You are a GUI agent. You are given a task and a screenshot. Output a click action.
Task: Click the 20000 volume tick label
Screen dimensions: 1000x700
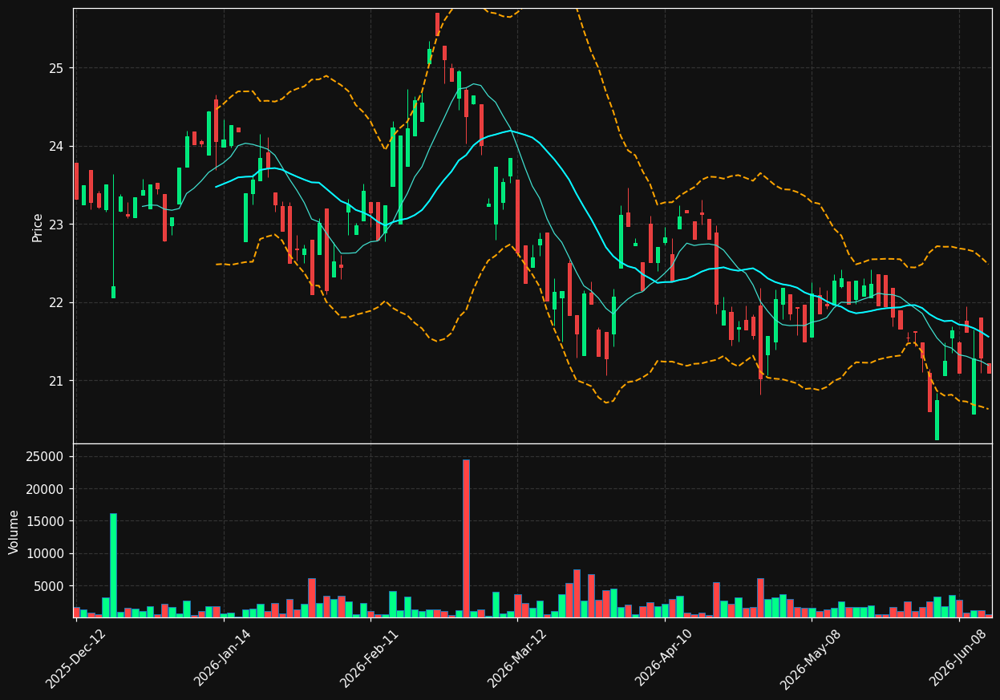(x=45, y=489)
